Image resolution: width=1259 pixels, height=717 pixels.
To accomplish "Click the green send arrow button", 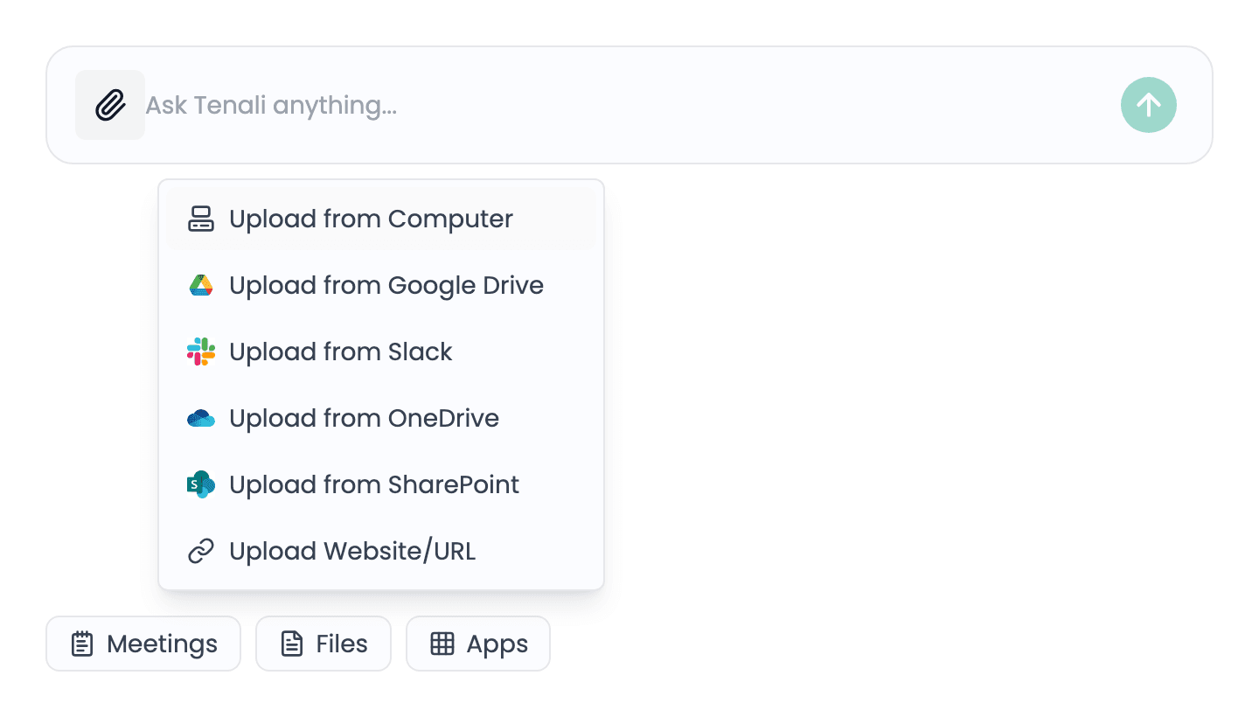I will tap(1149, 105).
